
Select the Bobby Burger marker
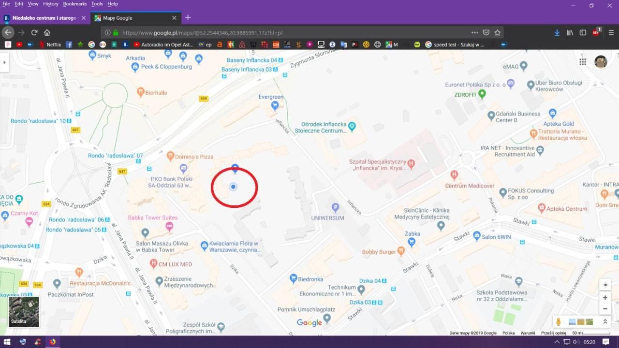pyautogui.click(x=401, y=250)
